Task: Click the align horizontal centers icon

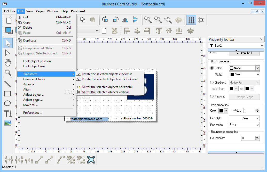Action: coord(137,31)
